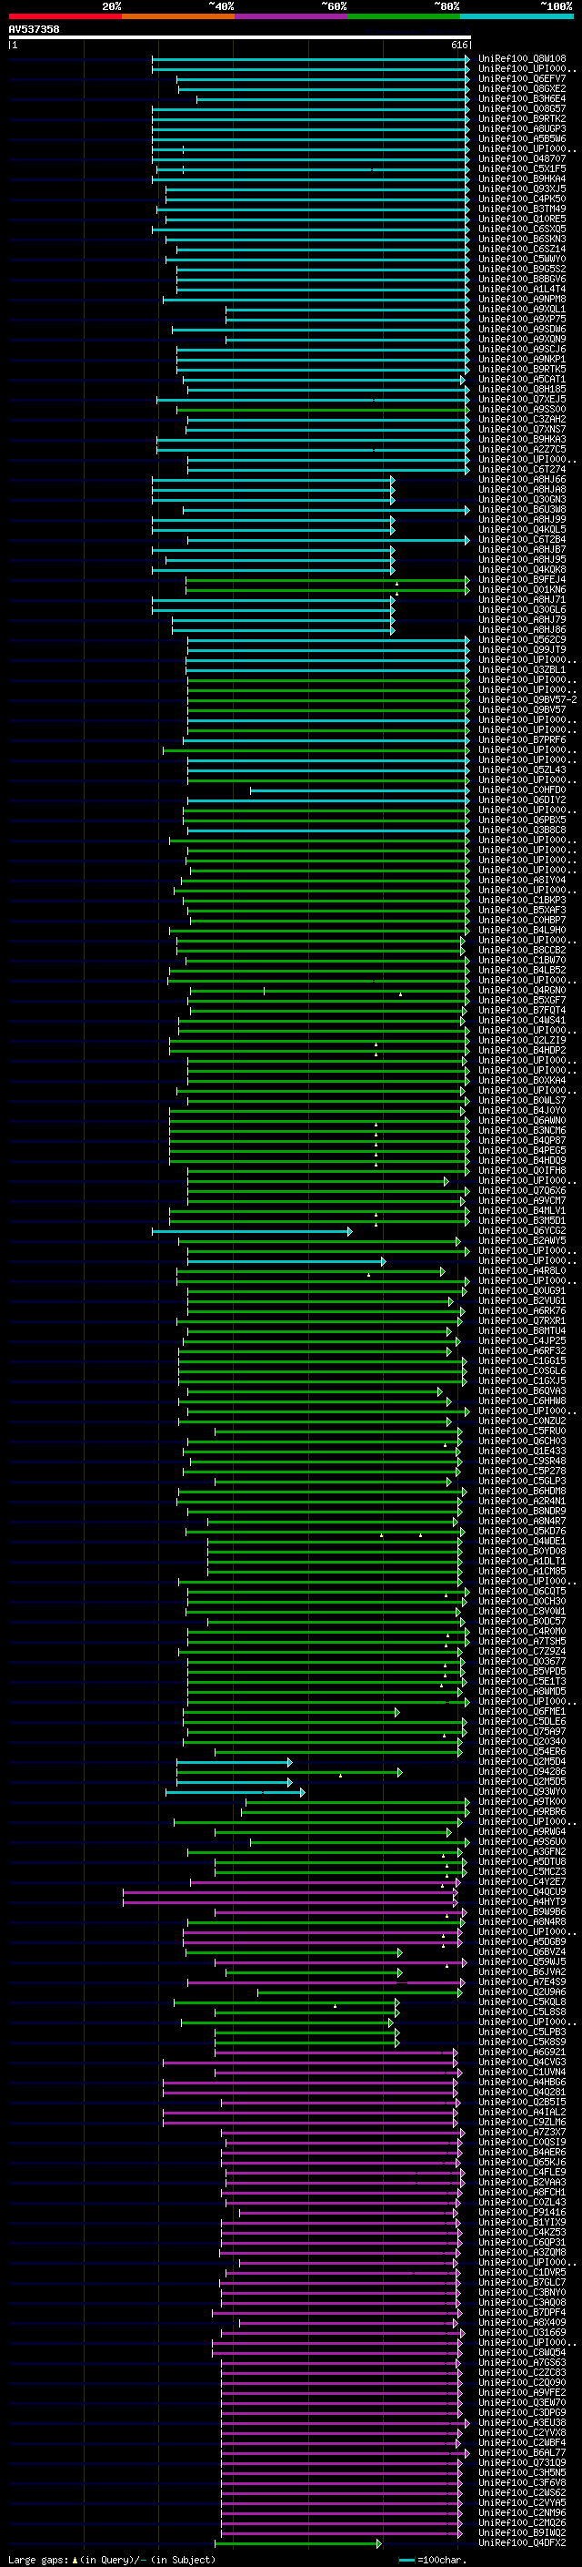Select hit label UniRef100_B9RTK2
Screen dimensions: 582x2567
pos(521,118)
